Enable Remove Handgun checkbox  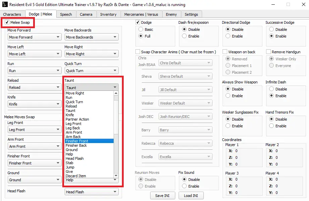point(268,52)
